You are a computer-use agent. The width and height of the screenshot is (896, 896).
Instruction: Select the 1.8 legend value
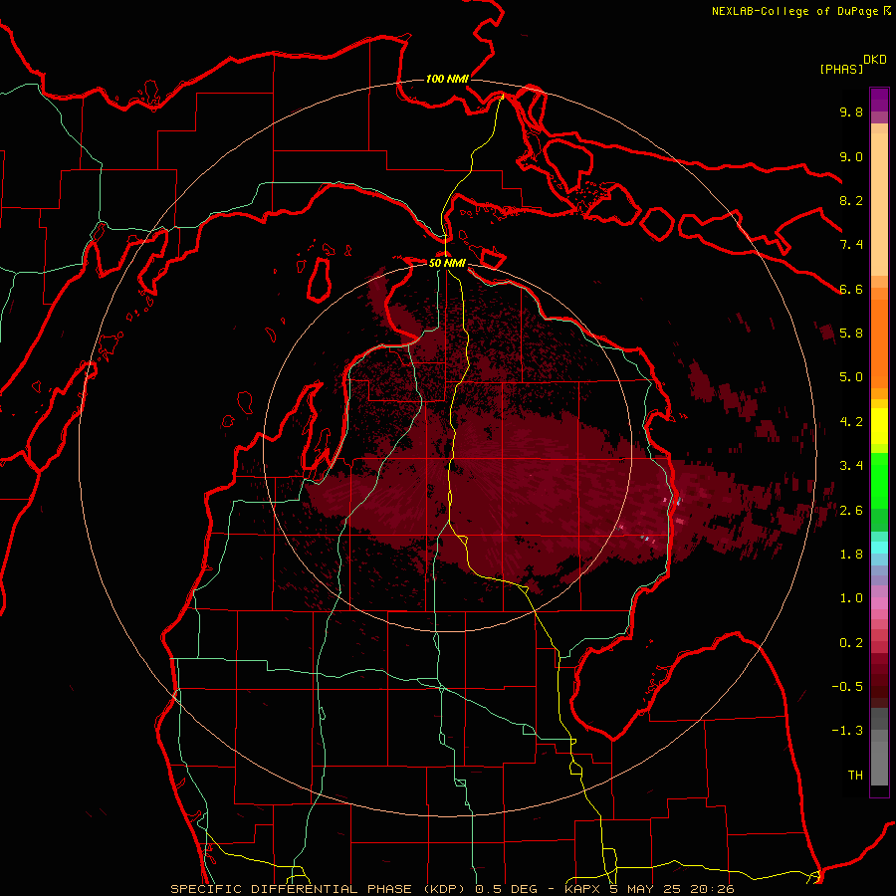851,555
